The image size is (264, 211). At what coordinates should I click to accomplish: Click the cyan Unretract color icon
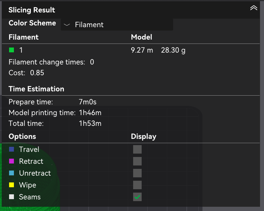(12, 173)
